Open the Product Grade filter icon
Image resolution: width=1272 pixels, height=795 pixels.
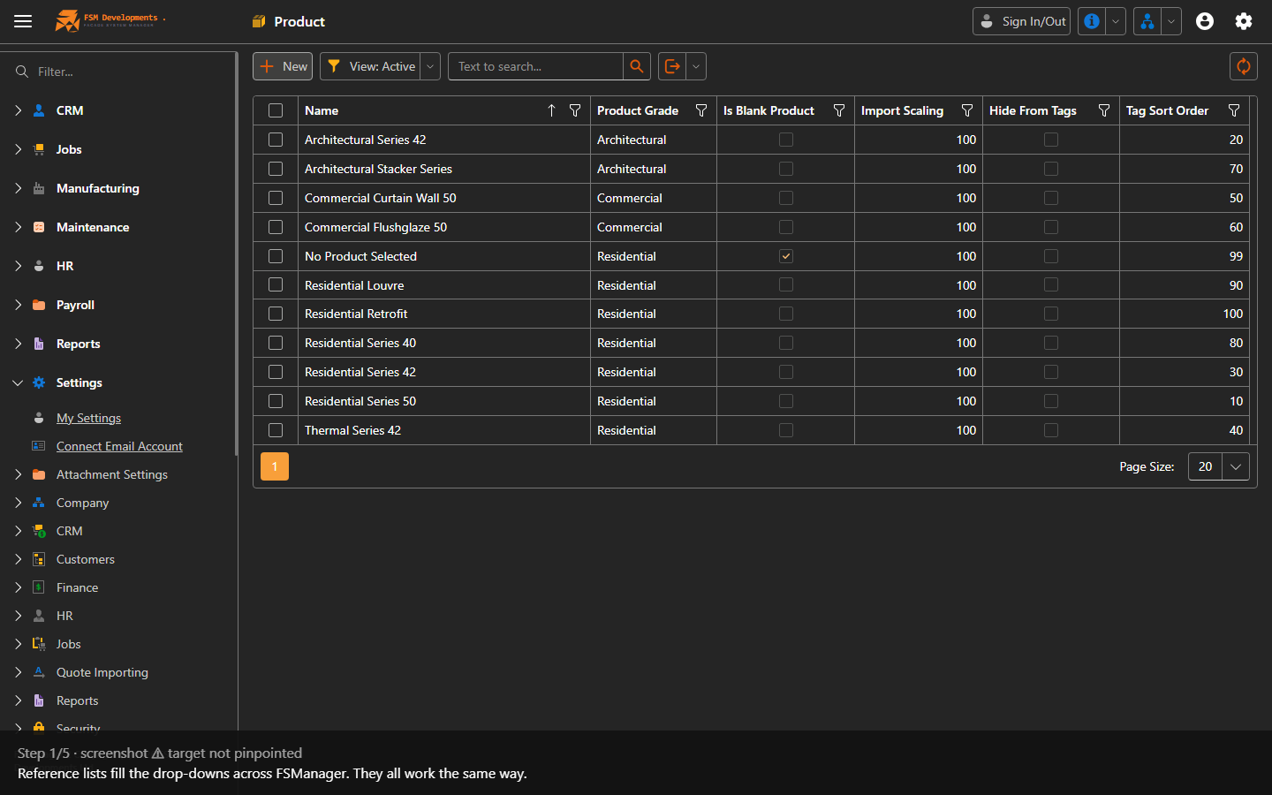coord(701,110)
